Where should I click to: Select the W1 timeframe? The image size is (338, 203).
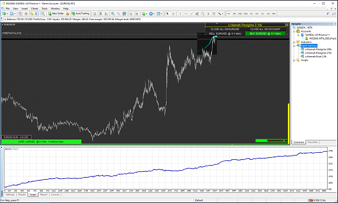pyautogui.click(x=268, y=13)
